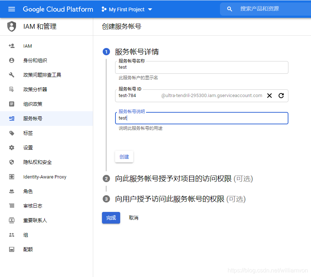This screenshot has height=277, width=311.
Task: Open 重要联系人 in the sidebar
Action: [x=46, y=220]
